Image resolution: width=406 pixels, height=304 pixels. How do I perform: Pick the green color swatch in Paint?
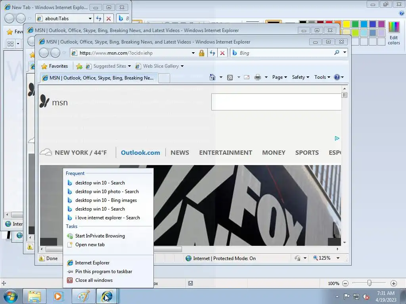[x=355, y=24]
